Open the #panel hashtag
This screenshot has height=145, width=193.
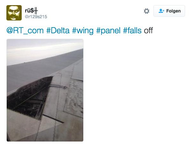pos(108,30)
